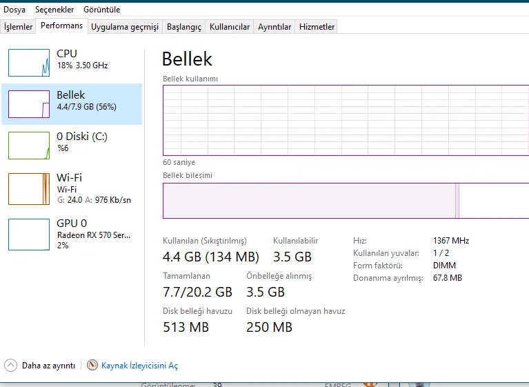Click the Disk 0 (C:) graph thumbnail
The height and width of the screenshot is (387, 529).
coord(29,145)
